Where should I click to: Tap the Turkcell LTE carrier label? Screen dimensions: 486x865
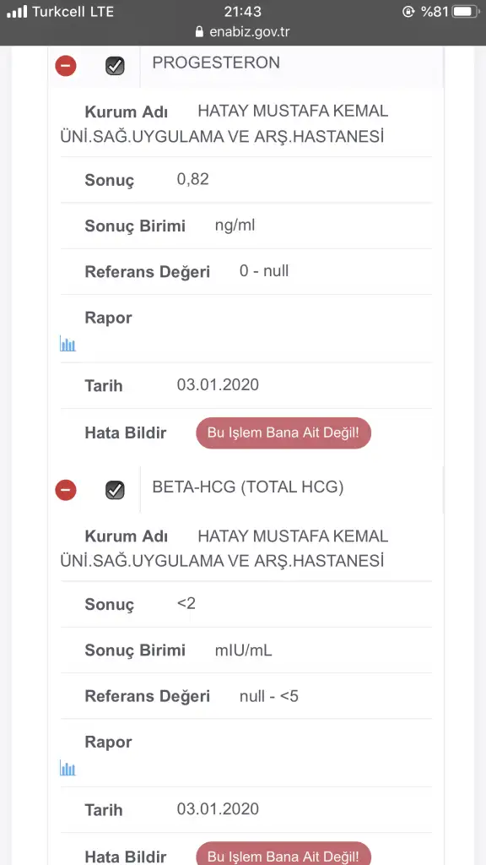click(73, 12)
